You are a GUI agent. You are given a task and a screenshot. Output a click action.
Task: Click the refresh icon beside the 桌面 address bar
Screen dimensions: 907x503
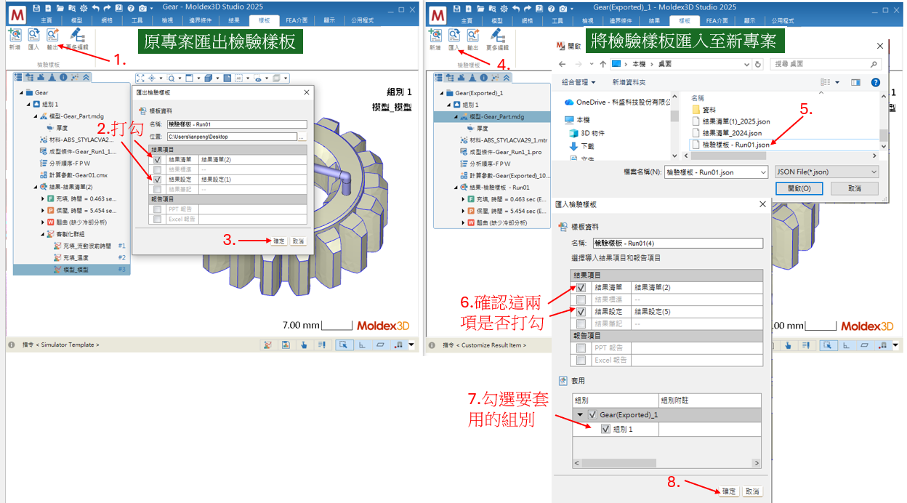pos(758,64)
